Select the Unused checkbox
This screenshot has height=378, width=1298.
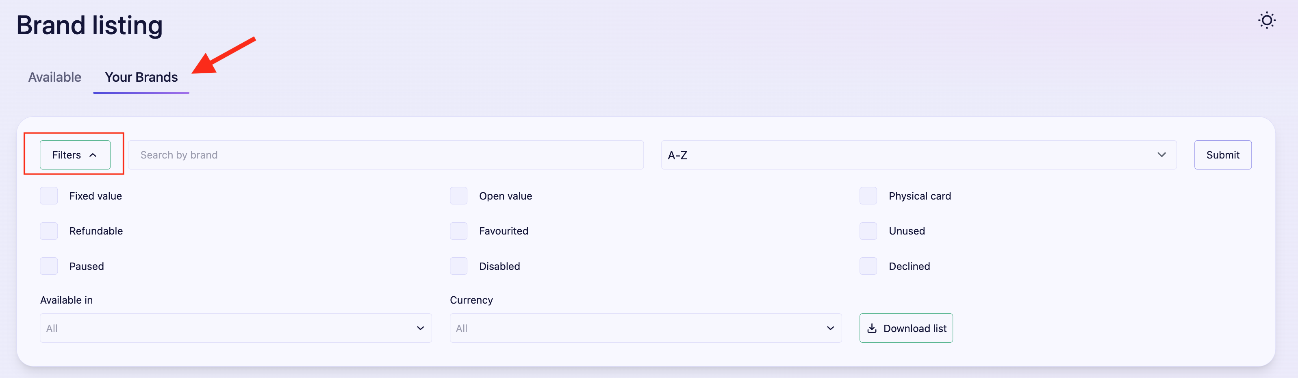868,231
